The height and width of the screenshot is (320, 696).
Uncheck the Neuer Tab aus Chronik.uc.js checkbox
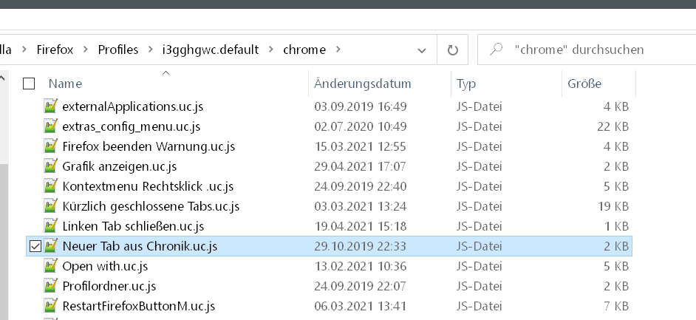point(34,246)
